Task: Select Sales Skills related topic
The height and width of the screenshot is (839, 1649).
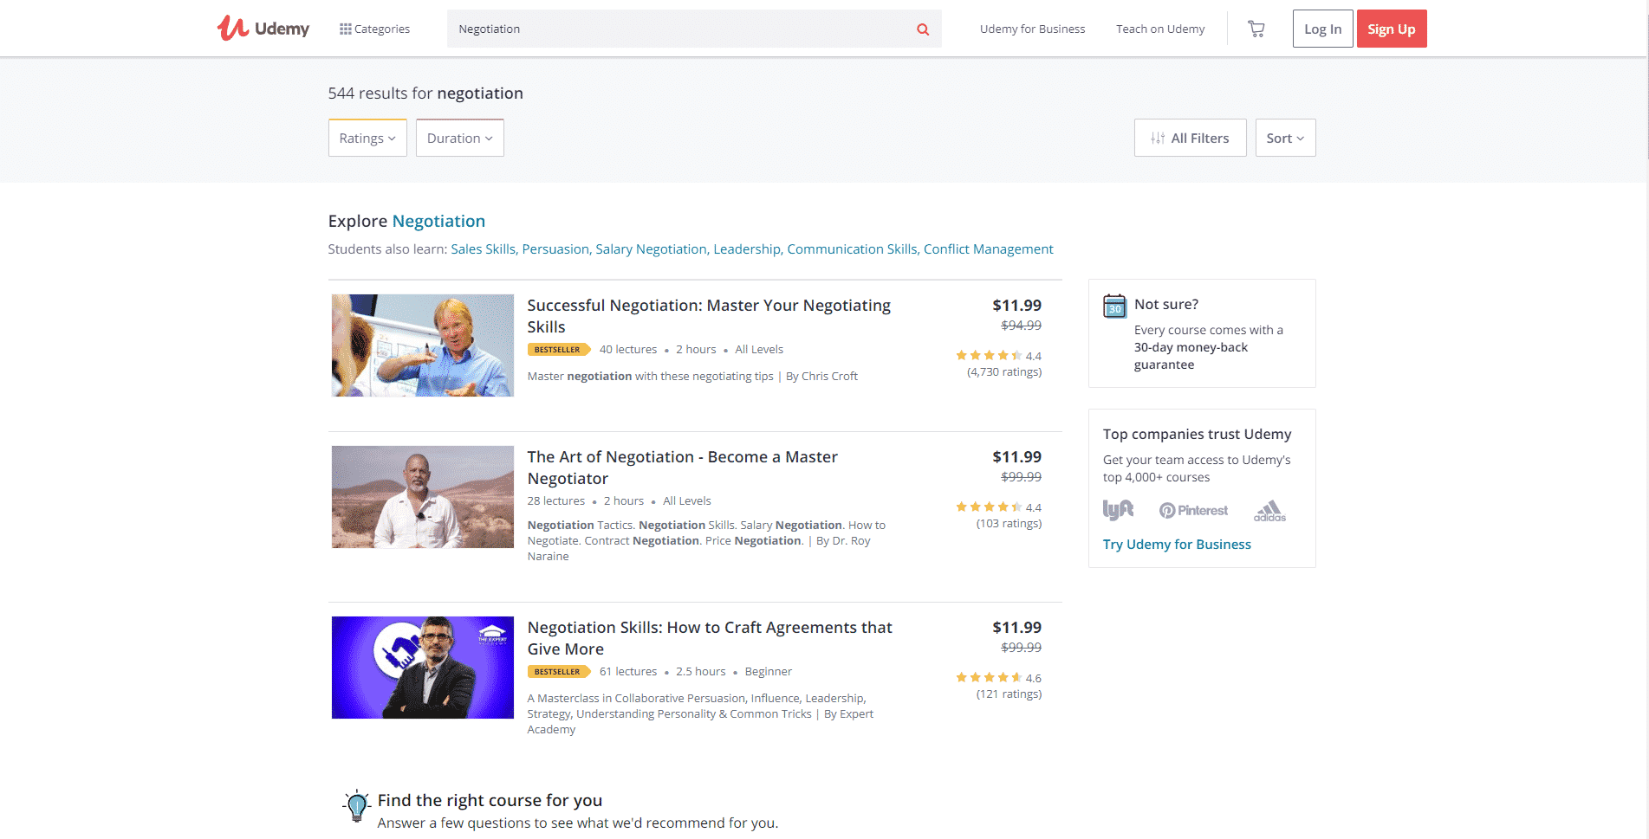Action: click(x=484, y=248)
